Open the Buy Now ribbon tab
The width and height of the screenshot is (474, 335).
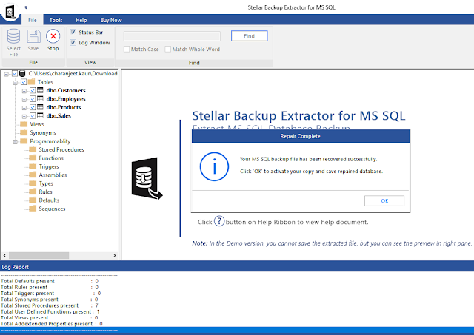click(111, 20)
